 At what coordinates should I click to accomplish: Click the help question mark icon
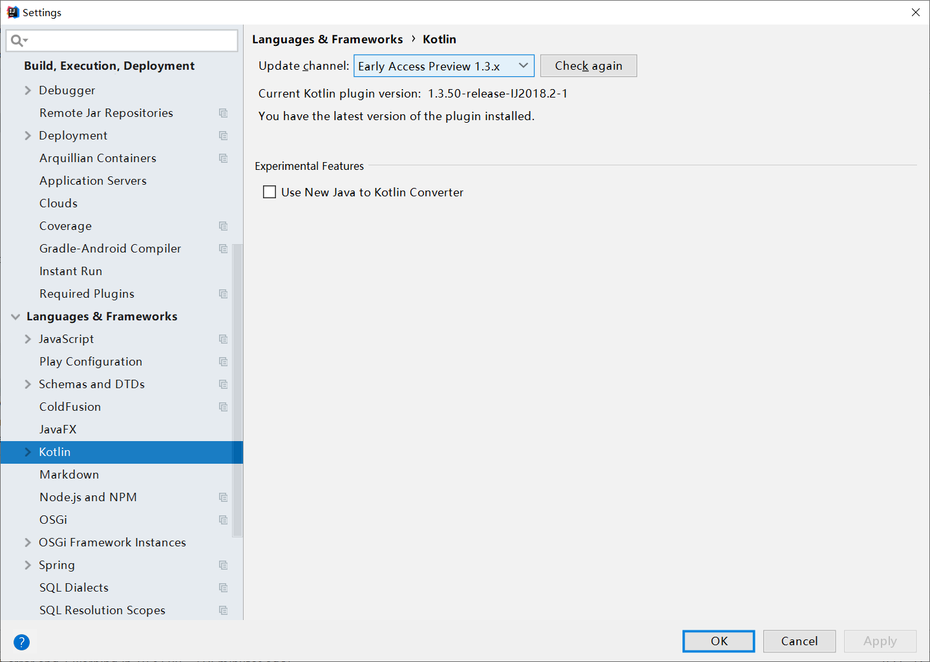point(21,642)
